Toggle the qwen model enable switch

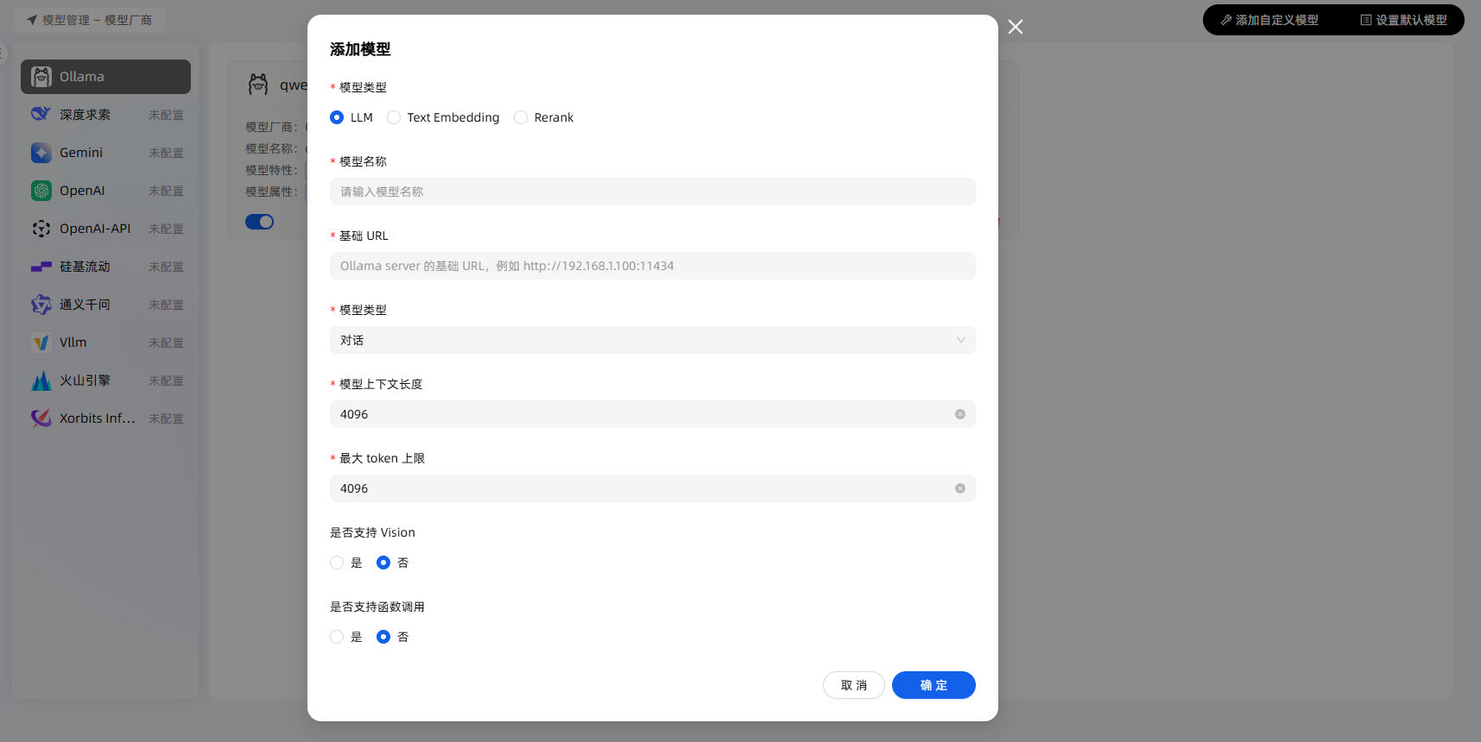(x=259, y=222)
